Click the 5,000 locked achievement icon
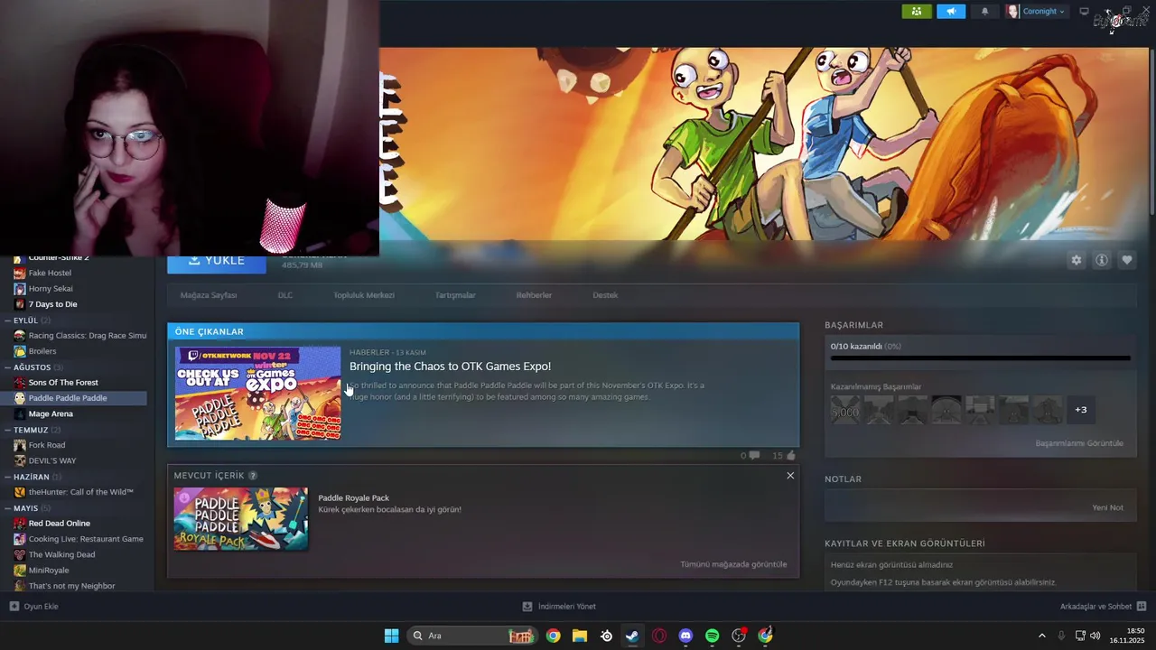Viewport: 1156px width, 650px height. tap(846, 410)
